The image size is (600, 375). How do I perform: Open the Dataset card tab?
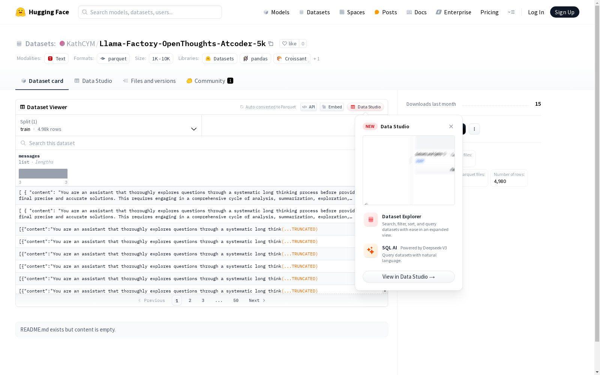click(42, 81)
